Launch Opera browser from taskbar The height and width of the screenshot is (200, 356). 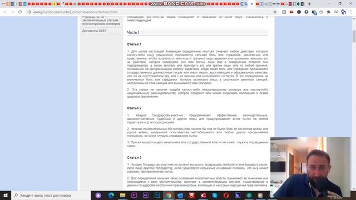226,195
